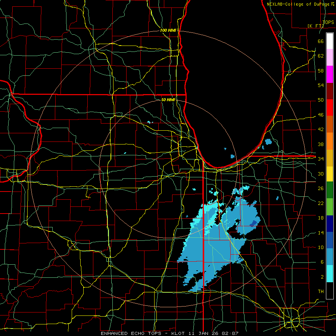Select the maroon legend color block
336x336 pixels.
pyautogui.click(x=330, y=91)
